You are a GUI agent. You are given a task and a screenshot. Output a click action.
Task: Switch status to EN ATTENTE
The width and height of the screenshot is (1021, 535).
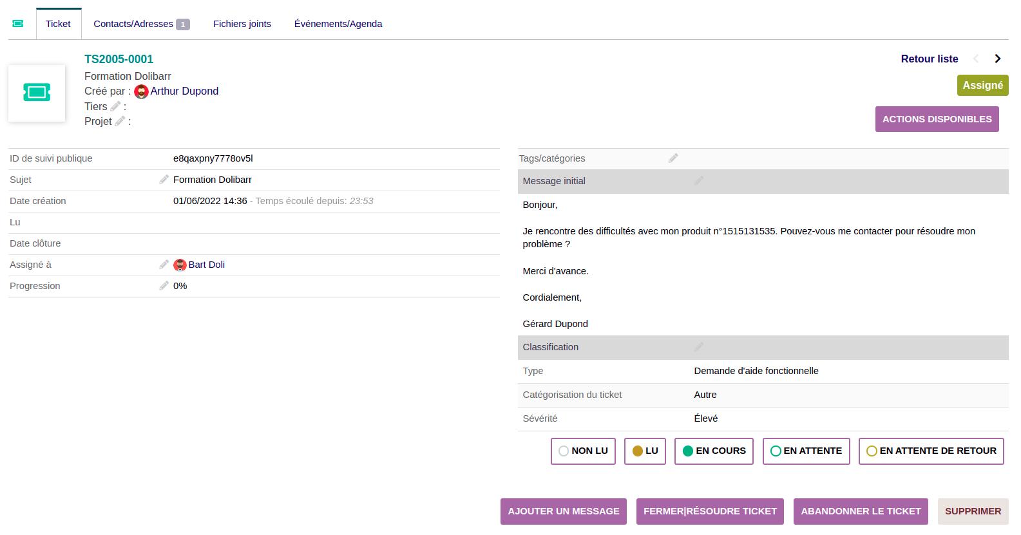[806, 451]
